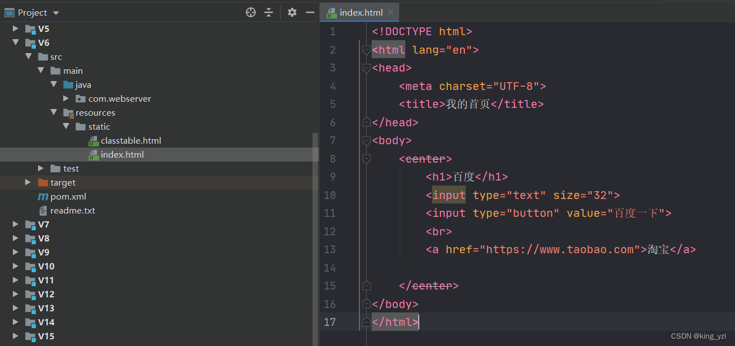Click the fold end marker at line 16
Image resolution: width=735 pixels, height=346 pixels.
[366, 304]
